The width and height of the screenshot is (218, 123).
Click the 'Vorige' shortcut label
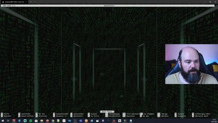[x=164, y=114]
